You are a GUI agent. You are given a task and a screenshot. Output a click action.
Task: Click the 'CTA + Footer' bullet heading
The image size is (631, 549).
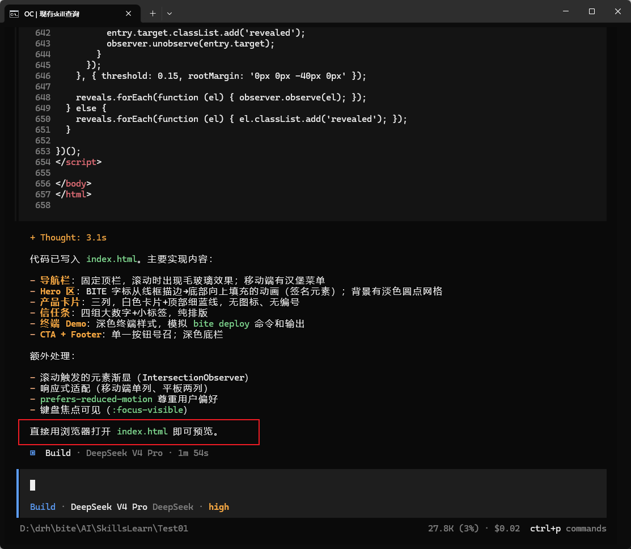70,335
